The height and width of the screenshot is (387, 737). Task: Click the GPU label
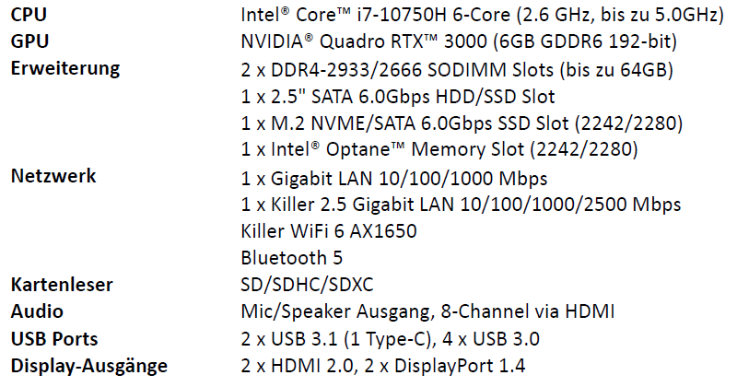(29, 41)
